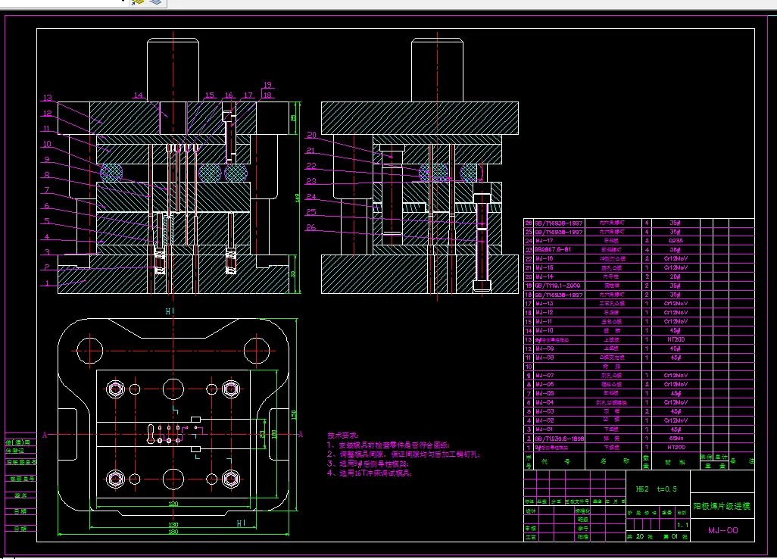This screenshot has width=777, height=559.
Task: Click balloon number 13 left of front section
Action: click(x=48, y=98)
